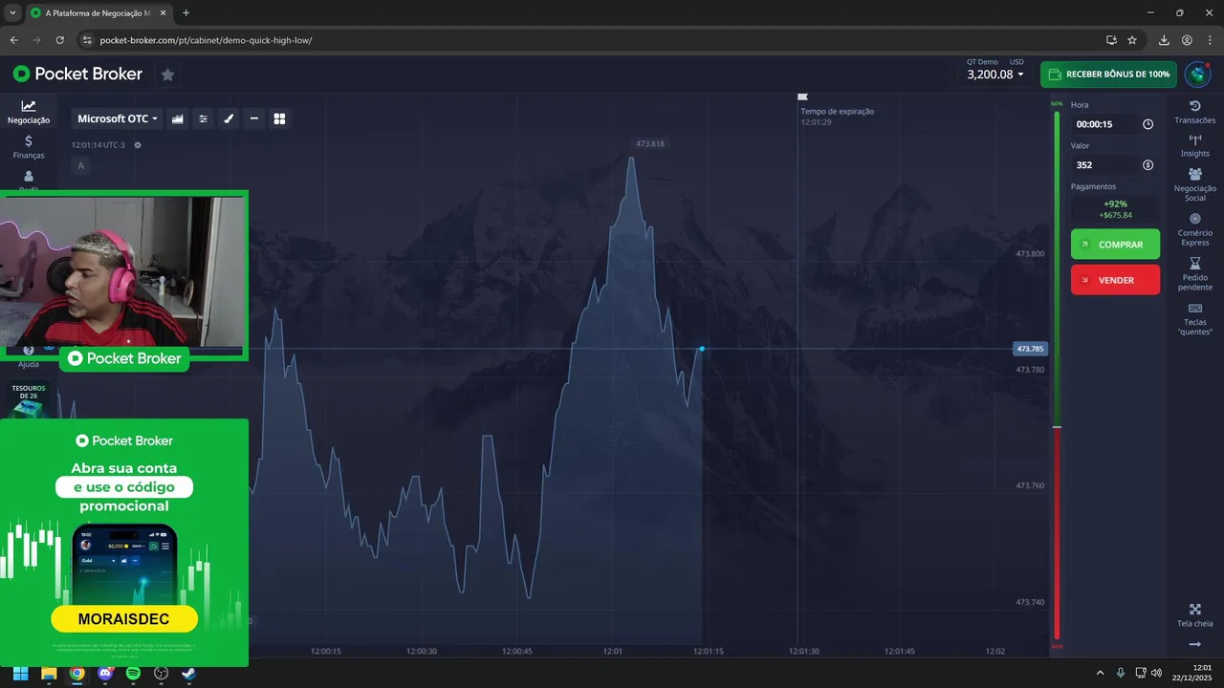Click the Valor 352 amount field
Screen dimensions: 1224x688
point(1115,164)
